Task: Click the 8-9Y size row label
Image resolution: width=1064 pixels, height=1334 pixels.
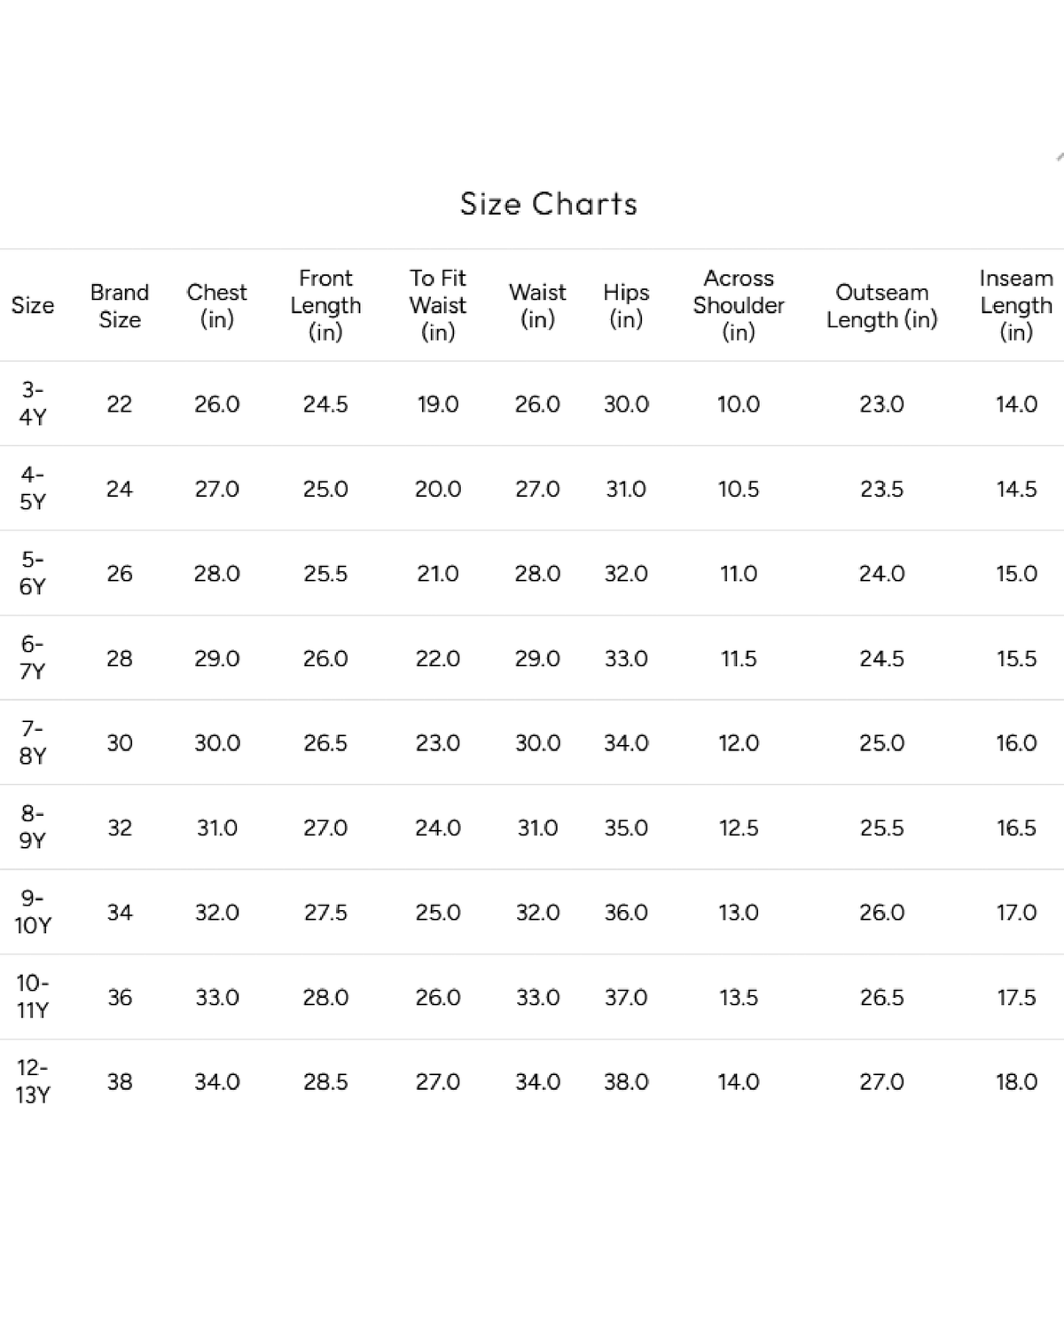Action: (x=33, y=828)
